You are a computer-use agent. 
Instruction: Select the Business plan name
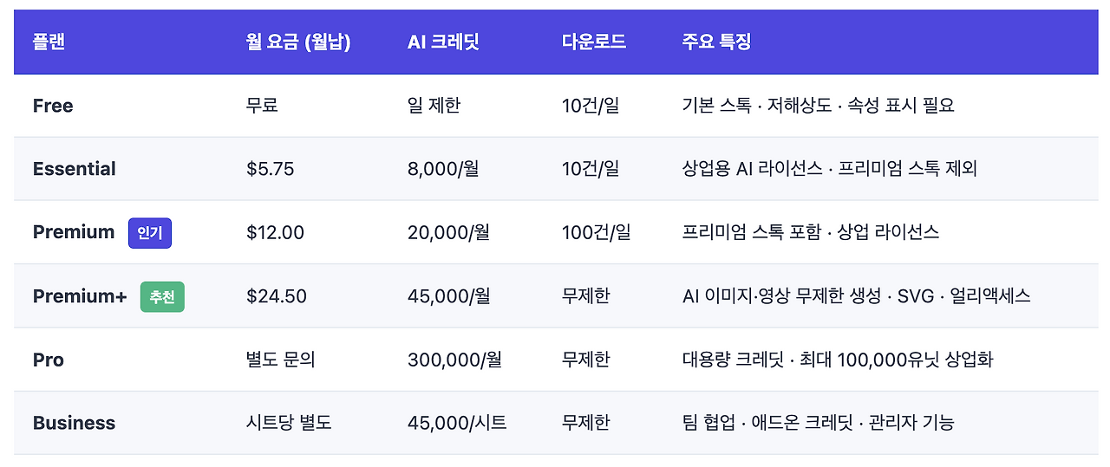(75, 423)
